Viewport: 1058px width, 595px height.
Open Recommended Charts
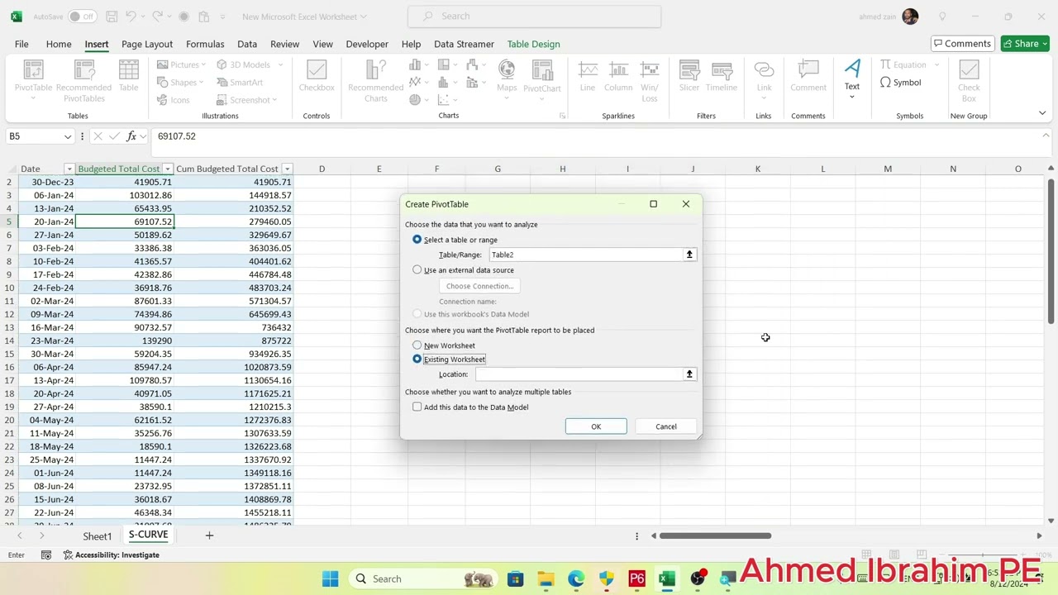tap(375, 80)
